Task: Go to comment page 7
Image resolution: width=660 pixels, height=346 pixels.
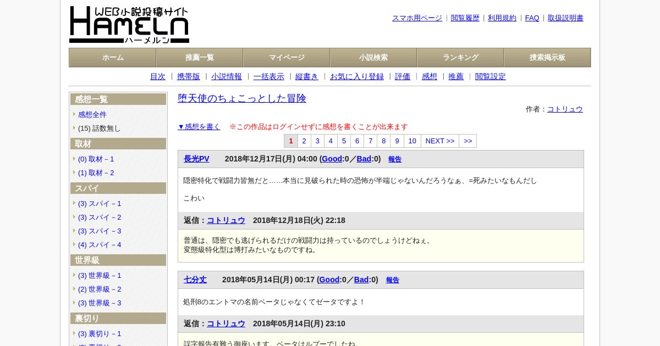Action: (x=370, y=141)
